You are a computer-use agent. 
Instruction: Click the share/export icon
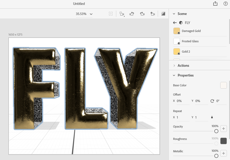pyautogui.click(x=215, y=4)
